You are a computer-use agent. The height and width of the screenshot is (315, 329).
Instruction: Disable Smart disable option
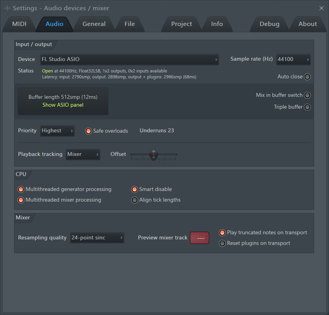[x=135, y=189]
